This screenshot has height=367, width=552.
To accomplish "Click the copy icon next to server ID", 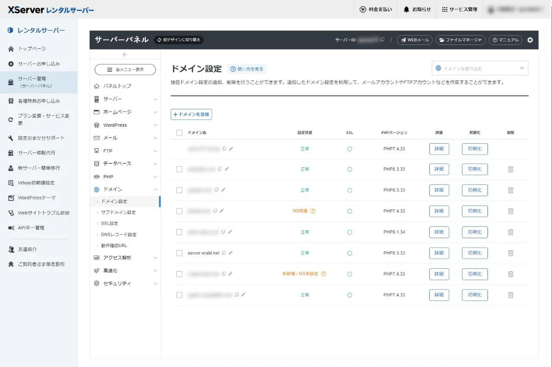I will click(x=382, y=40).
